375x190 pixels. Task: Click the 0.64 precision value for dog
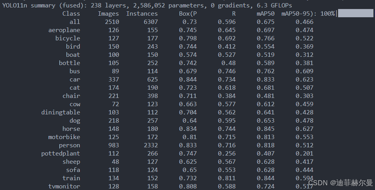coord(190,121)
